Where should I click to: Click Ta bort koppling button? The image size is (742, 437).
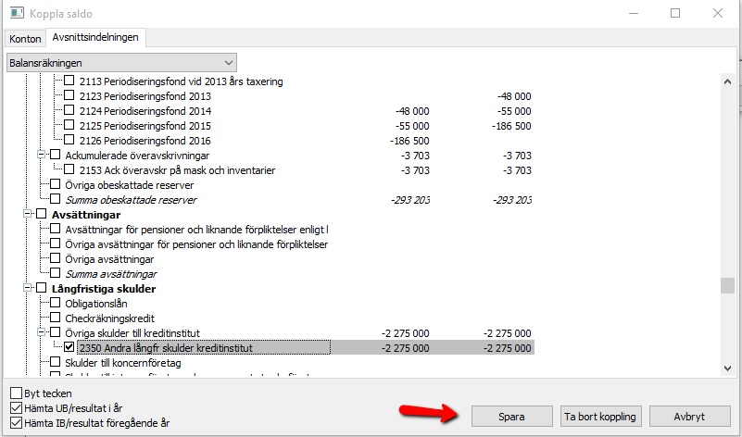pyautogui.click(x=600, y=417)
